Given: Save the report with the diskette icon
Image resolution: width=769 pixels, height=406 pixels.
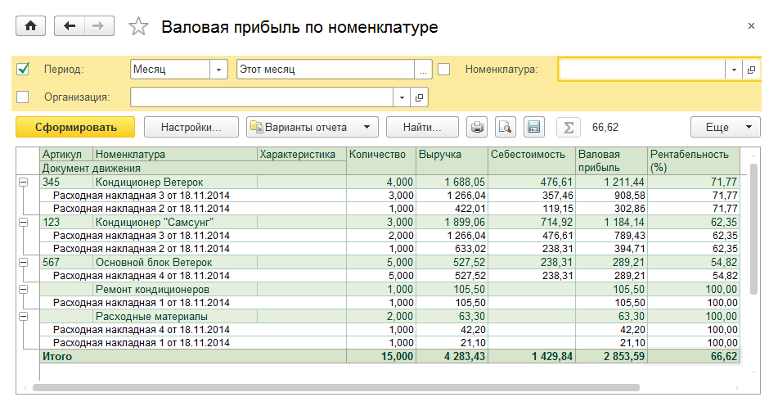Looking at the screenshot, I should [x=533, y=127].
